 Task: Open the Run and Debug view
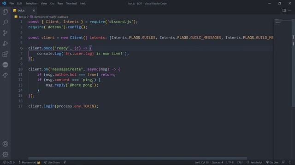pos(5,44)
